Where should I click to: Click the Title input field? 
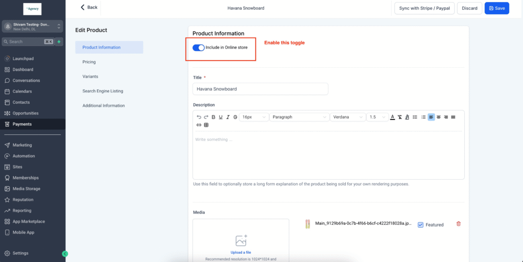click(x=260, y=89)
